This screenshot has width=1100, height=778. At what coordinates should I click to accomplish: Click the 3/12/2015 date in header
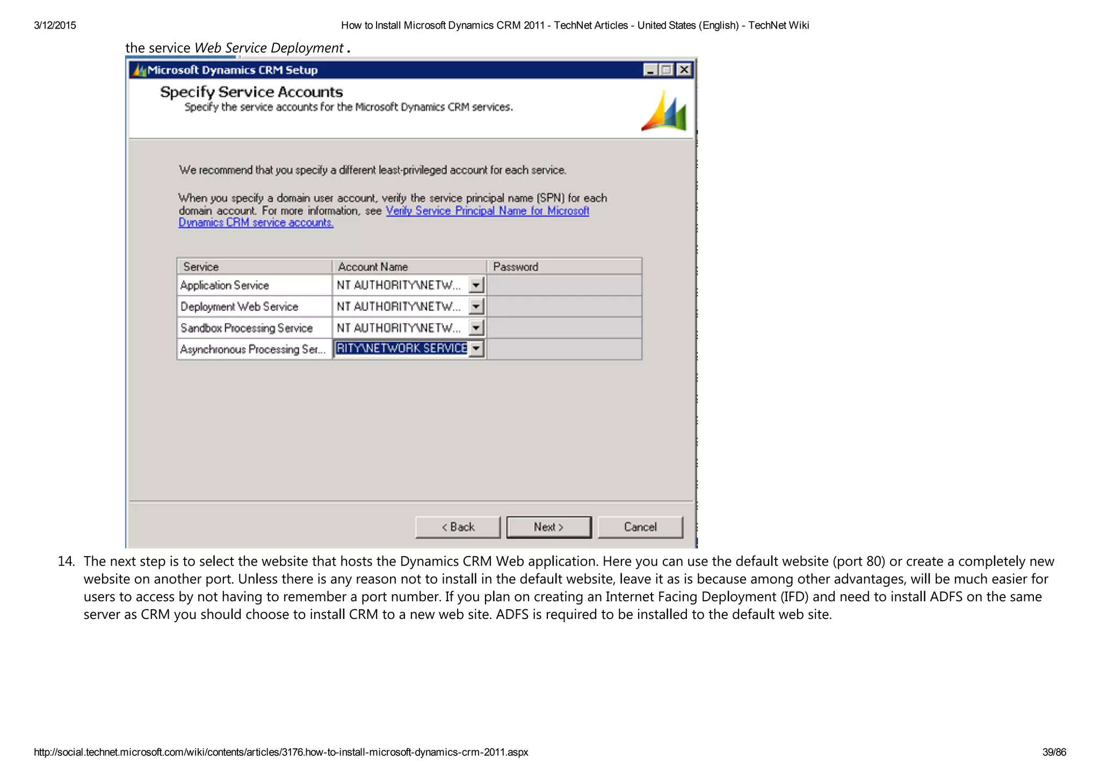(x=55, y=25)
